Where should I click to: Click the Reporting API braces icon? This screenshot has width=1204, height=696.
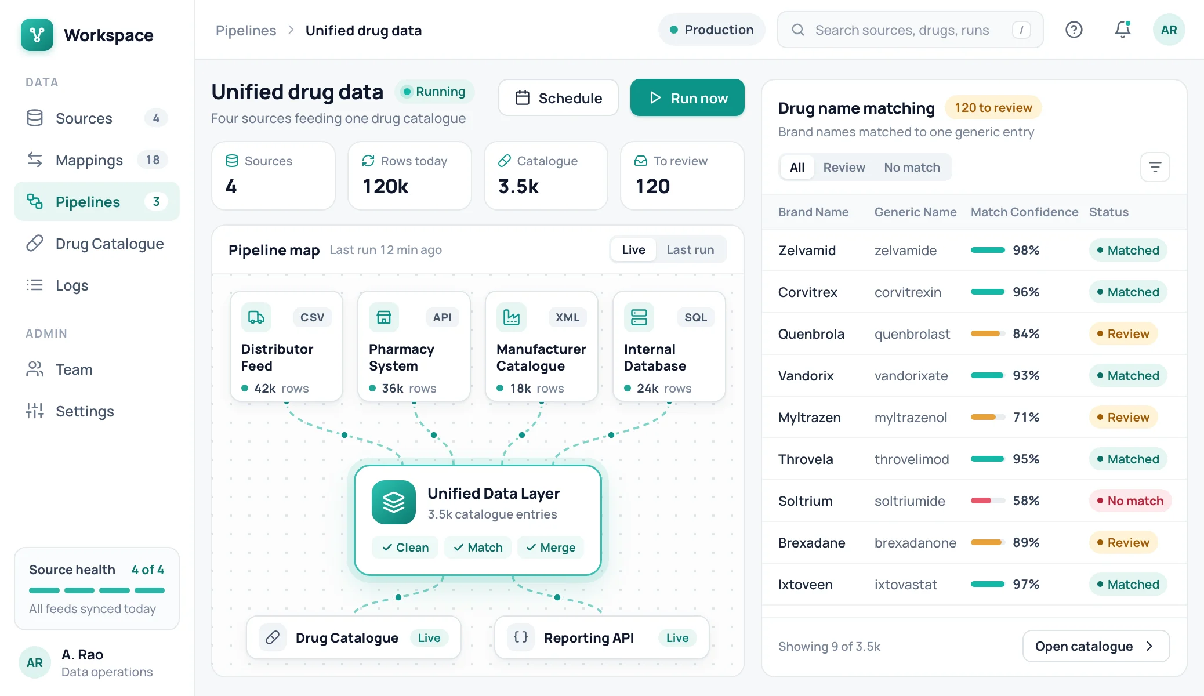coord(521,637)
